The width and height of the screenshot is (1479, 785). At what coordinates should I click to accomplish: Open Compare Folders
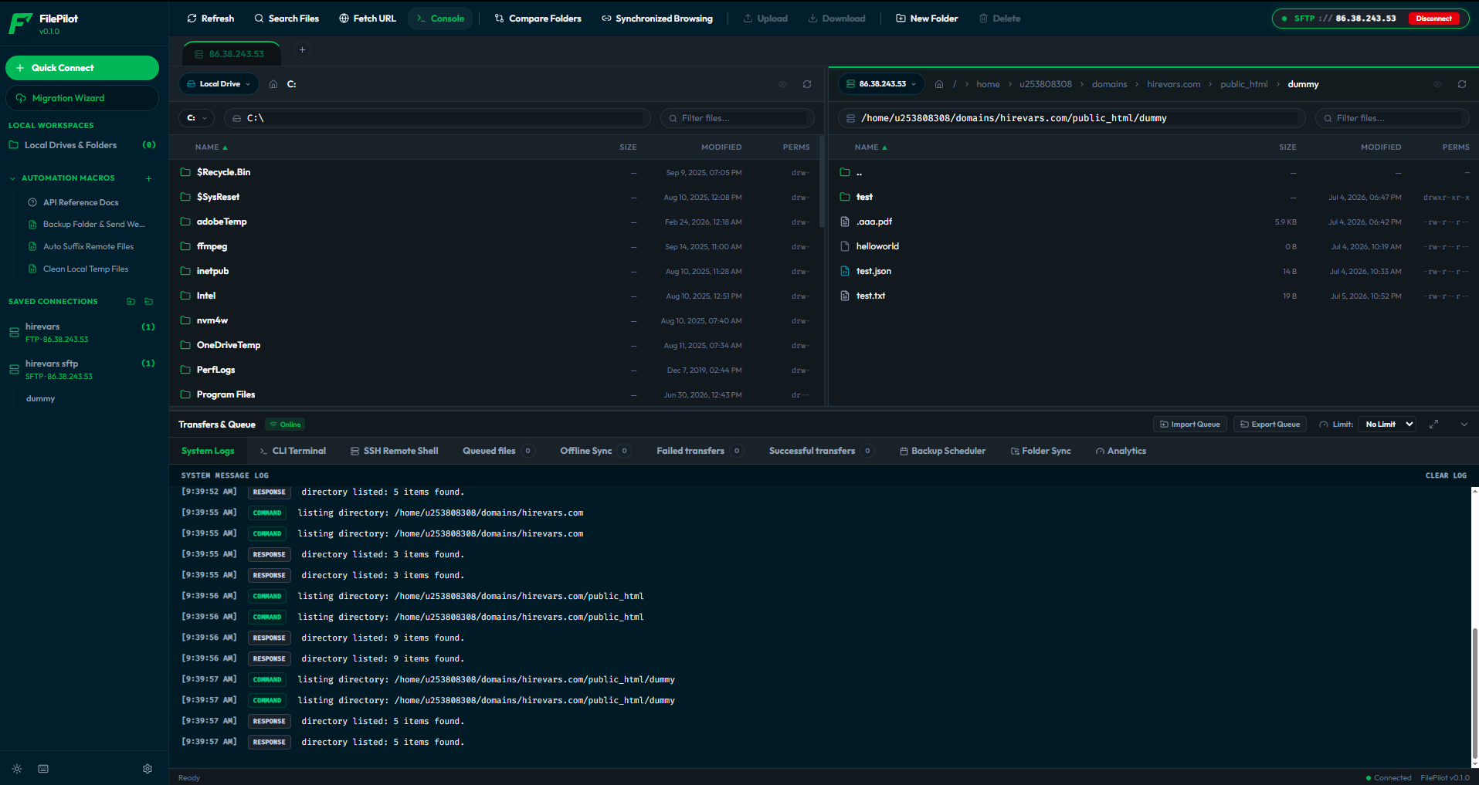point(538,19)
